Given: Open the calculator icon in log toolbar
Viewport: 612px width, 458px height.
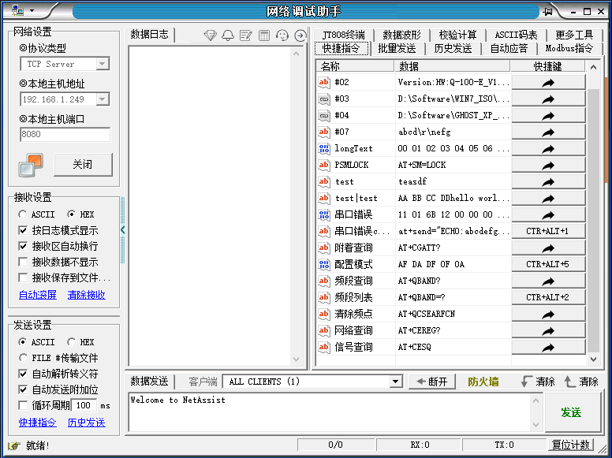Looking at the screenshot, I should point(264,35).
